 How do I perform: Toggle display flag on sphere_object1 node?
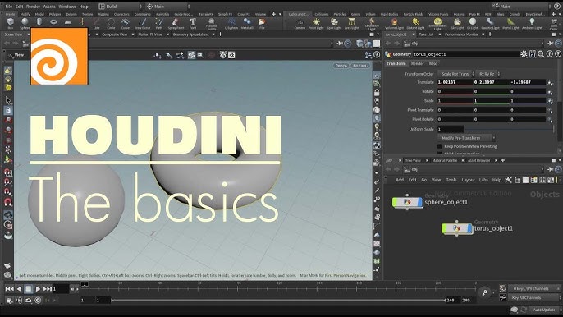tap(420, 202)
